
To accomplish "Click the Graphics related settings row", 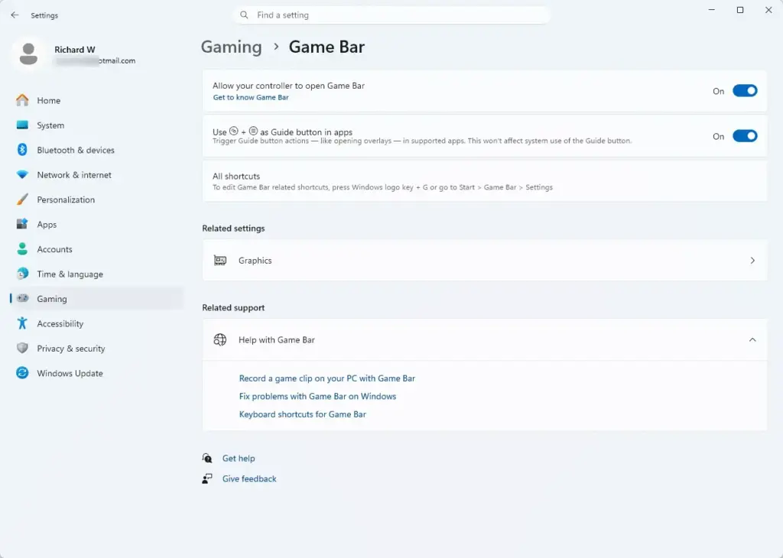I will tap(484, 261).
